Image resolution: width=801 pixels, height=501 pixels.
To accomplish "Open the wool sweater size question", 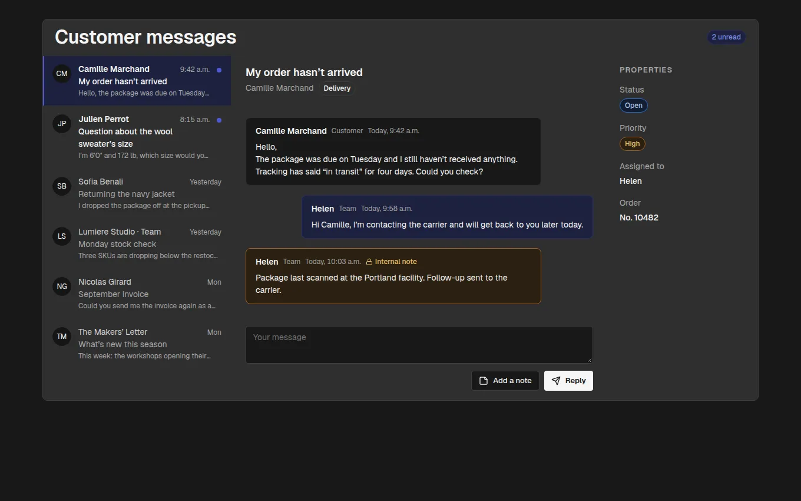I will click(137, 137).
